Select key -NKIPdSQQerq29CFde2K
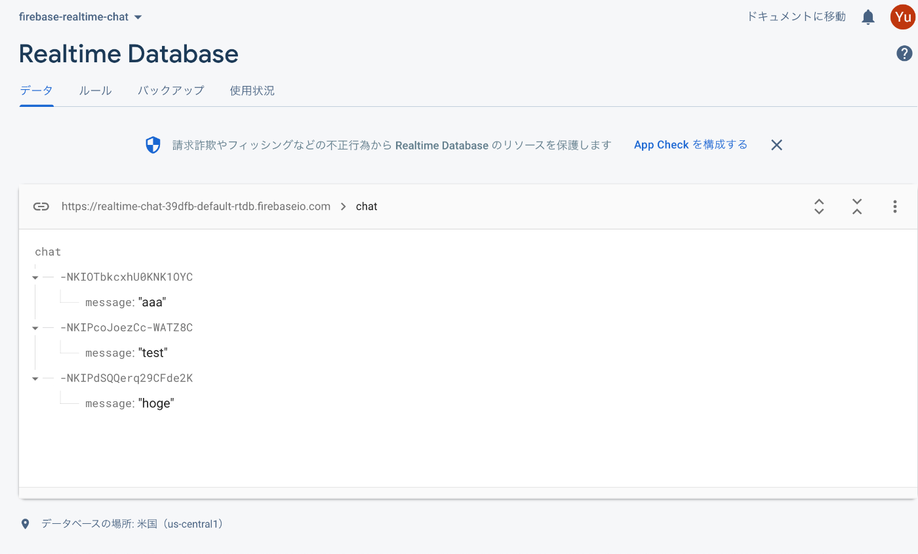Image resolution: width=918 pixels, height=554 pixels. pos(126,378)
